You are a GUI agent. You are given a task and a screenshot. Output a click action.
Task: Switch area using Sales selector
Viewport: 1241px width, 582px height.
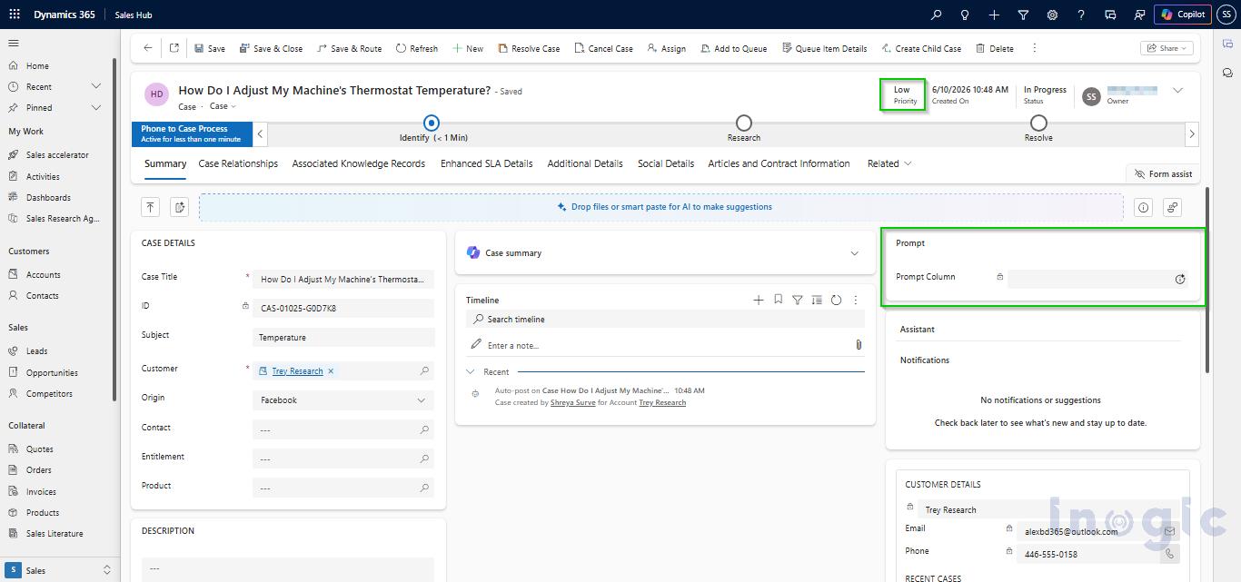60,570
